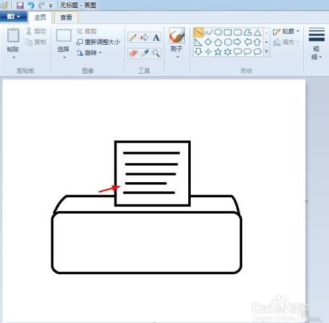329x323 pixels.
Task: Select the Five-point star shape
Action: 218,52
